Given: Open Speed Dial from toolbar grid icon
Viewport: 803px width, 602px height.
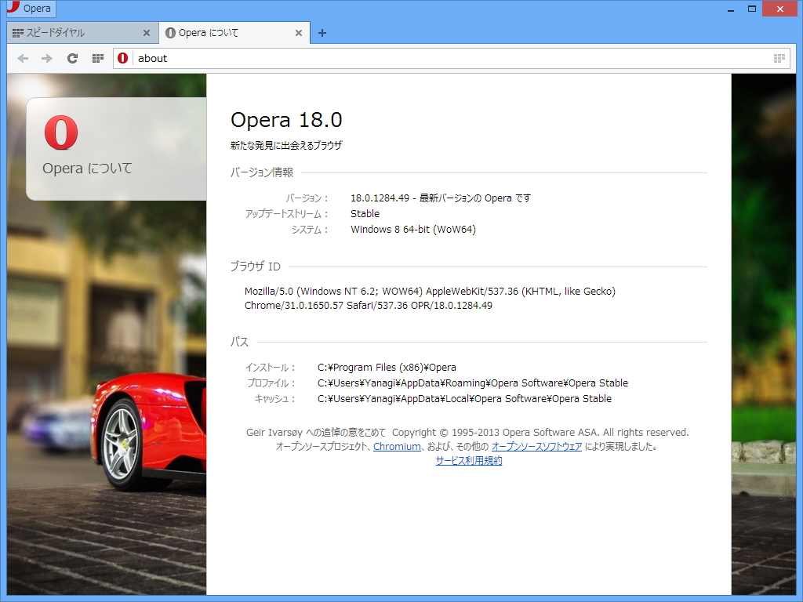Looking at the screenshot, I should 98,58.
